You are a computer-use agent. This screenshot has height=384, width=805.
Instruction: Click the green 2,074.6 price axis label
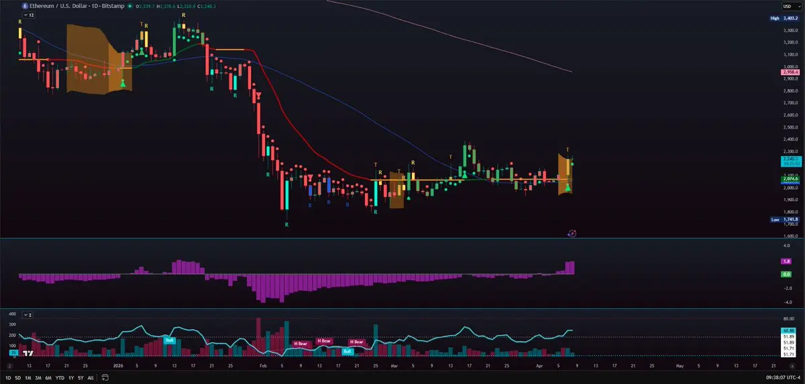(789, 179)
